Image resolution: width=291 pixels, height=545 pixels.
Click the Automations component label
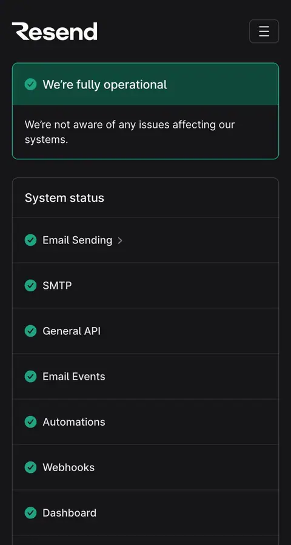click(x=74, y=422)
